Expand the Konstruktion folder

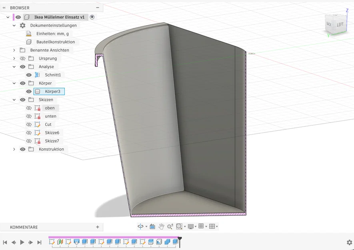click(14, 149)
